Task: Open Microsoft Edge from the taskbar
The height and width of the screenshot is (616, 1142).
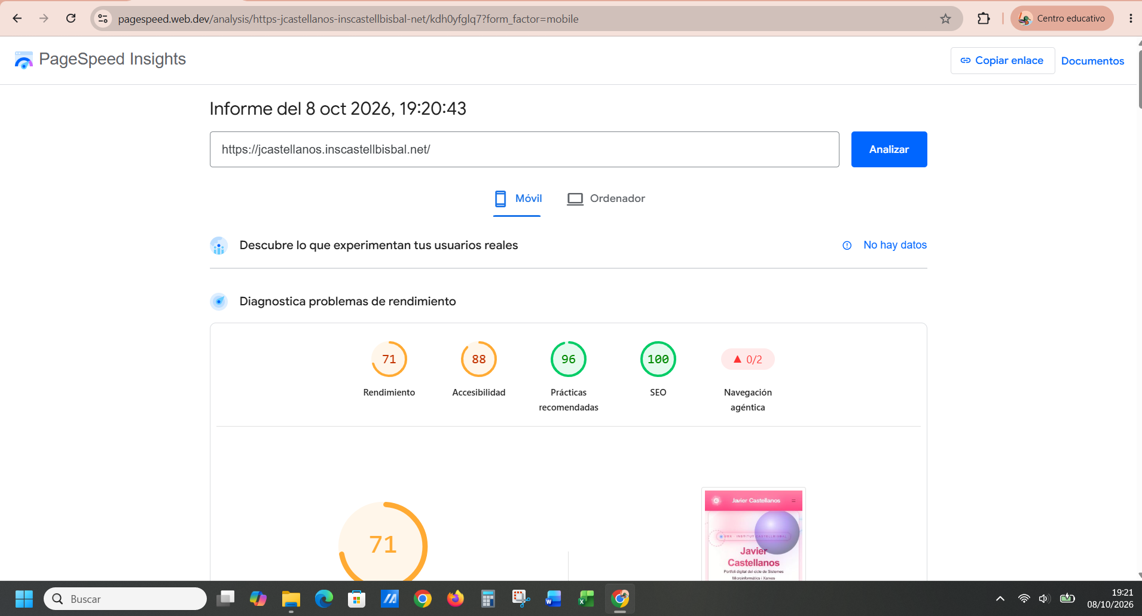Action: click(x=324, y=599)
